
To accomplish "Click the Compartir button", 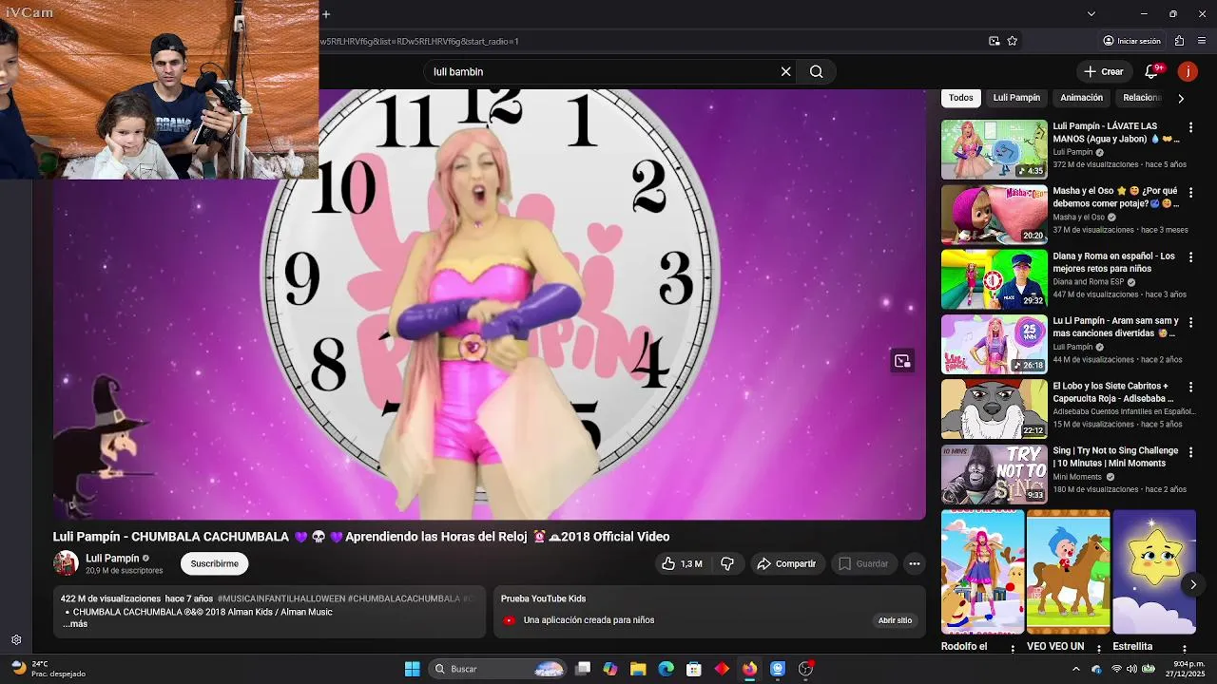I will pos(786,563).
